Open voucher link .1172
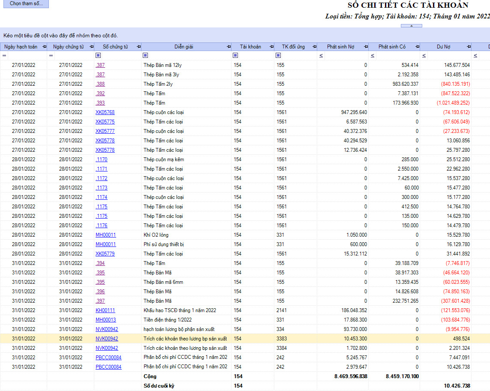The image size is (490, 391). tap(102, 178)
